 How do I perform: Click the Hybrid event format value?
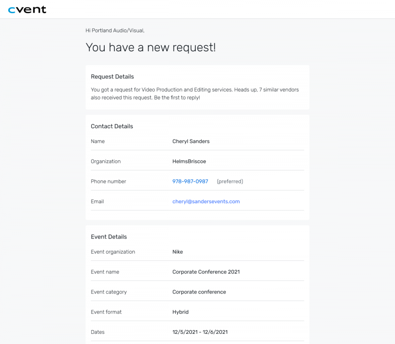[181, 312]
